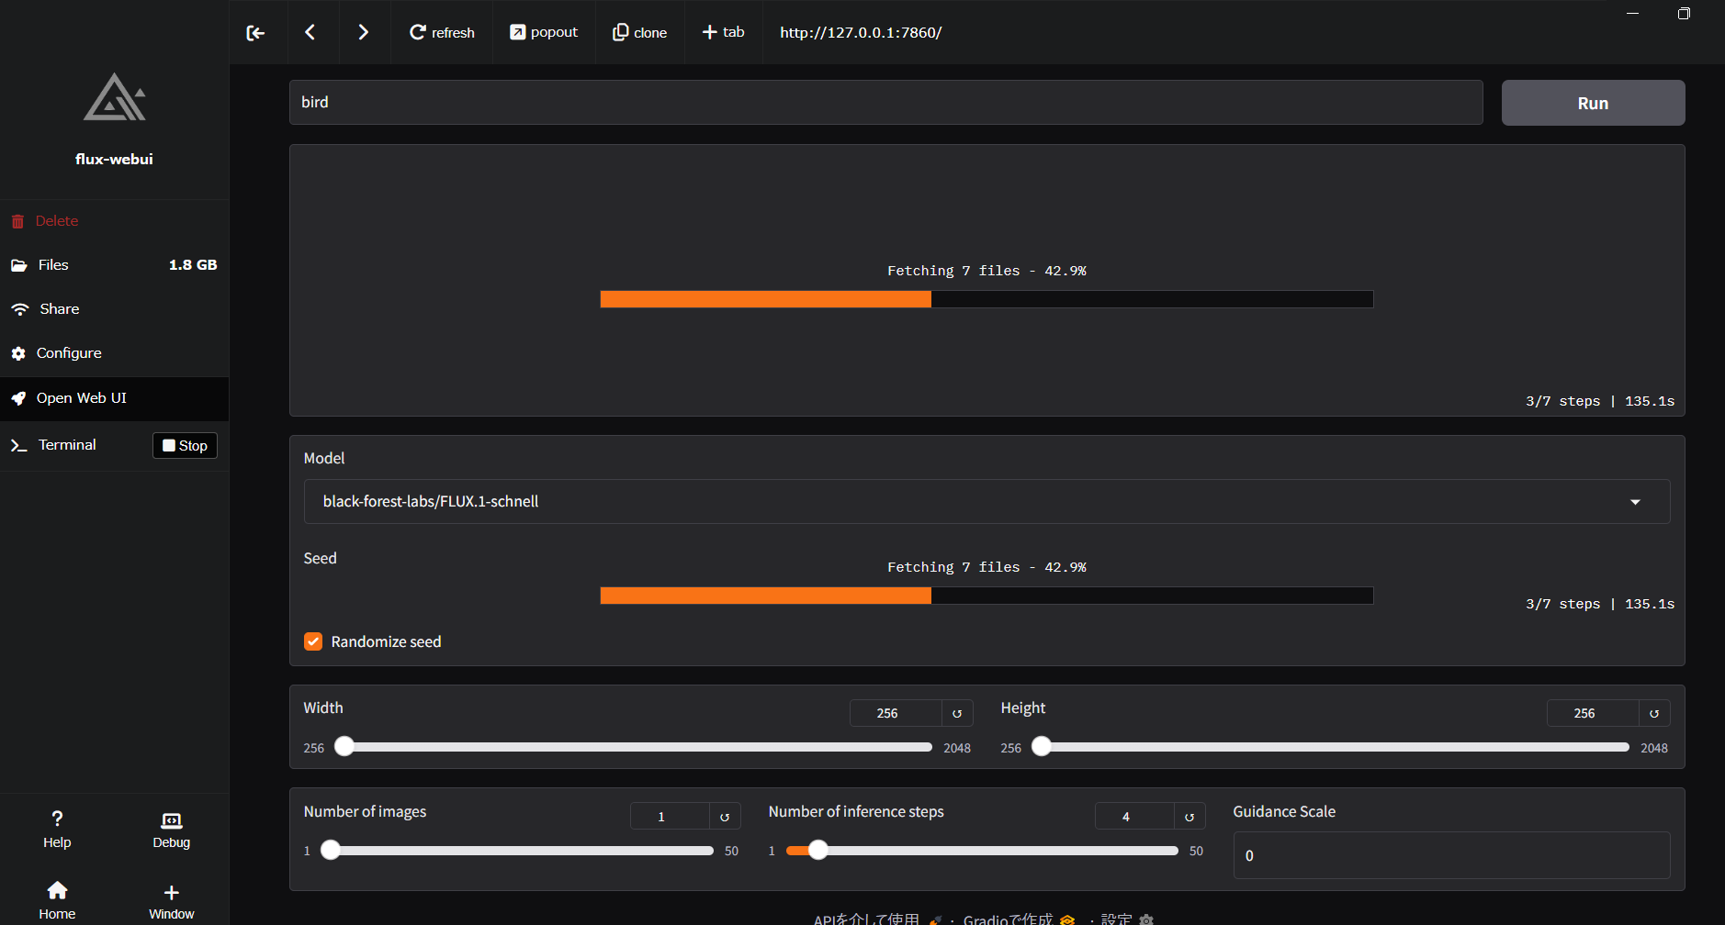Click the Run button
This screenshot has height=925, width=1725.
(x=1593, y=103)
